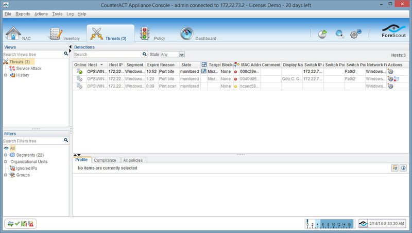Click the Detections search magnifier icon
Viewport: 412px width, 233px height.
pos(145,54)
